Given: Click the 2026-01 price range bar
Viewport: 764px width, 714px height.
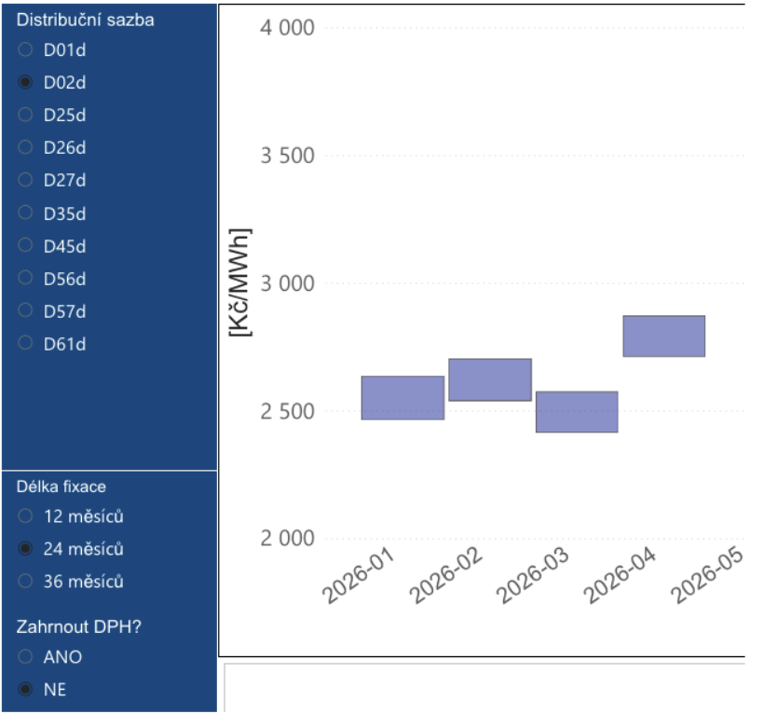Looking at the screenshot, I should point(402,398).
